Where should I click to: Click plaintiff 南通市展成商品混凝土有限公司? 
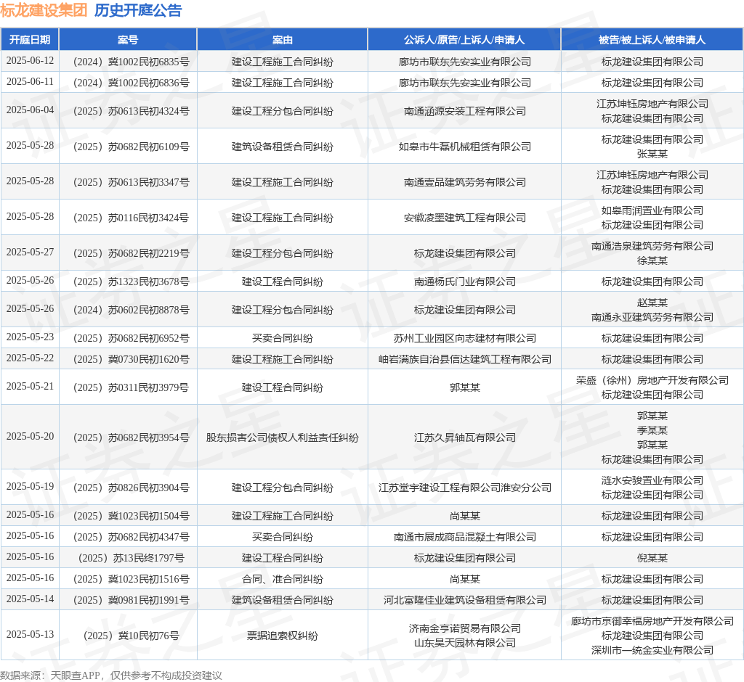coord(464,537)
